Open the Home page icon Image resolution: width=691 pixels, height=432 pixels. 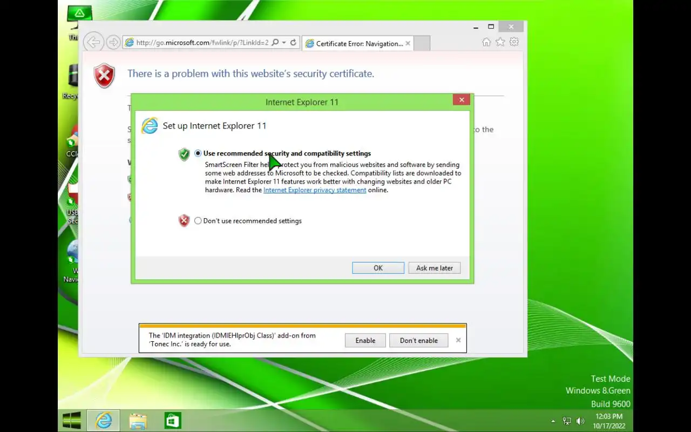tap(486, 42)
